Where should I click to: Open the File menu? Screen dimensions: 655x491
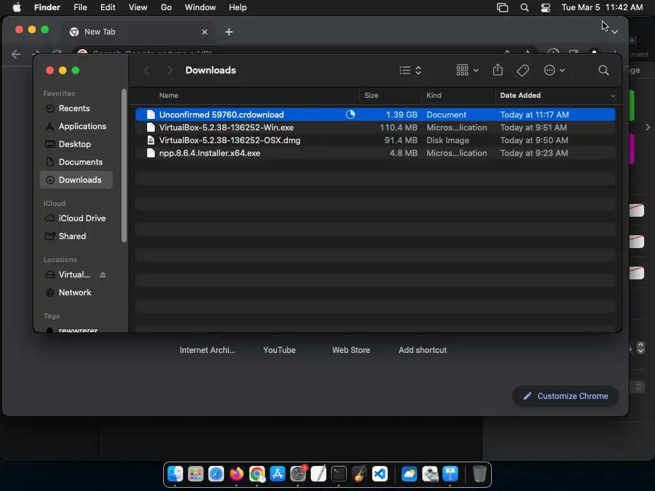coord(80,8)
